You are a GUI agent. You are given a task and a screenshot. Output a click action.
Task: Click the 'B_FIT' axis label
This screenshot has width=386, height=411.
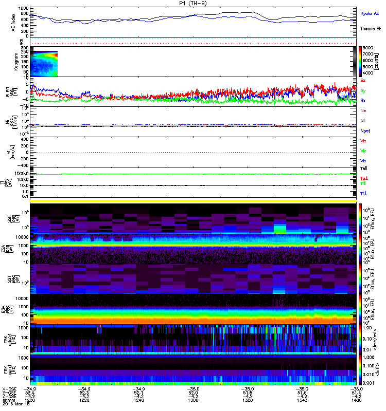pos(8,92)
